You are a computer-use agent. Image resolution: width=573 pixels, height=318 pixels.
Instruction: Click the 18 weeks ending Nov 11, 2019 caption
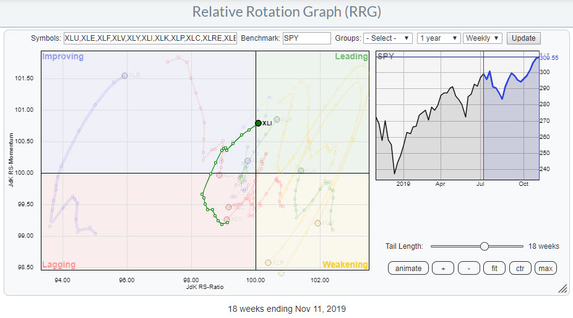coord(287,309)
